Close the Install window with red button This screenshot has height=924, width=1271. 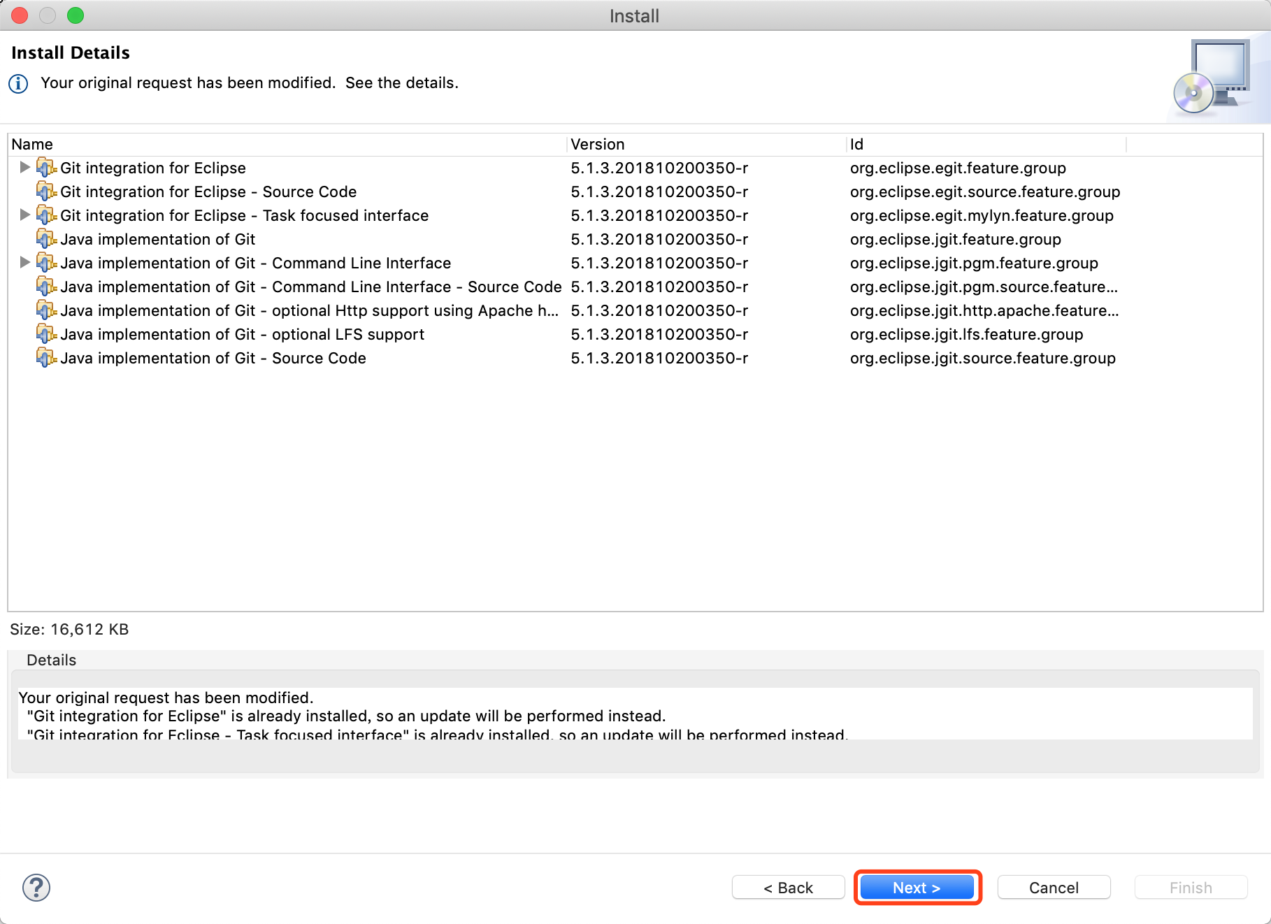click(x=20, y=15)
